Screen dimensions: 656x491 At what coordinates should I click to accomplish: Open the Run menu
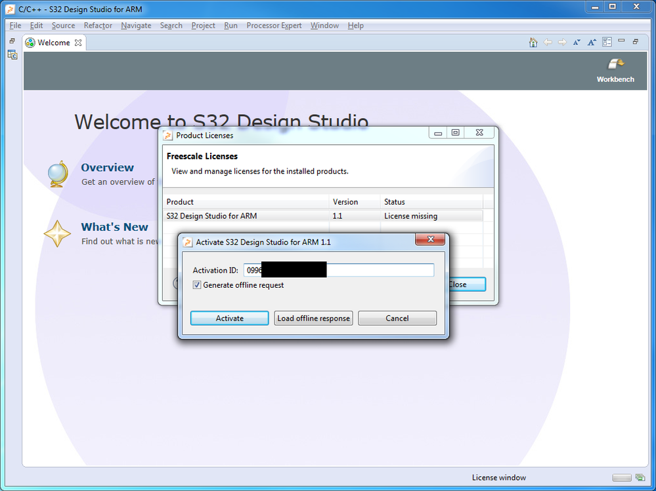click(230, 26)
